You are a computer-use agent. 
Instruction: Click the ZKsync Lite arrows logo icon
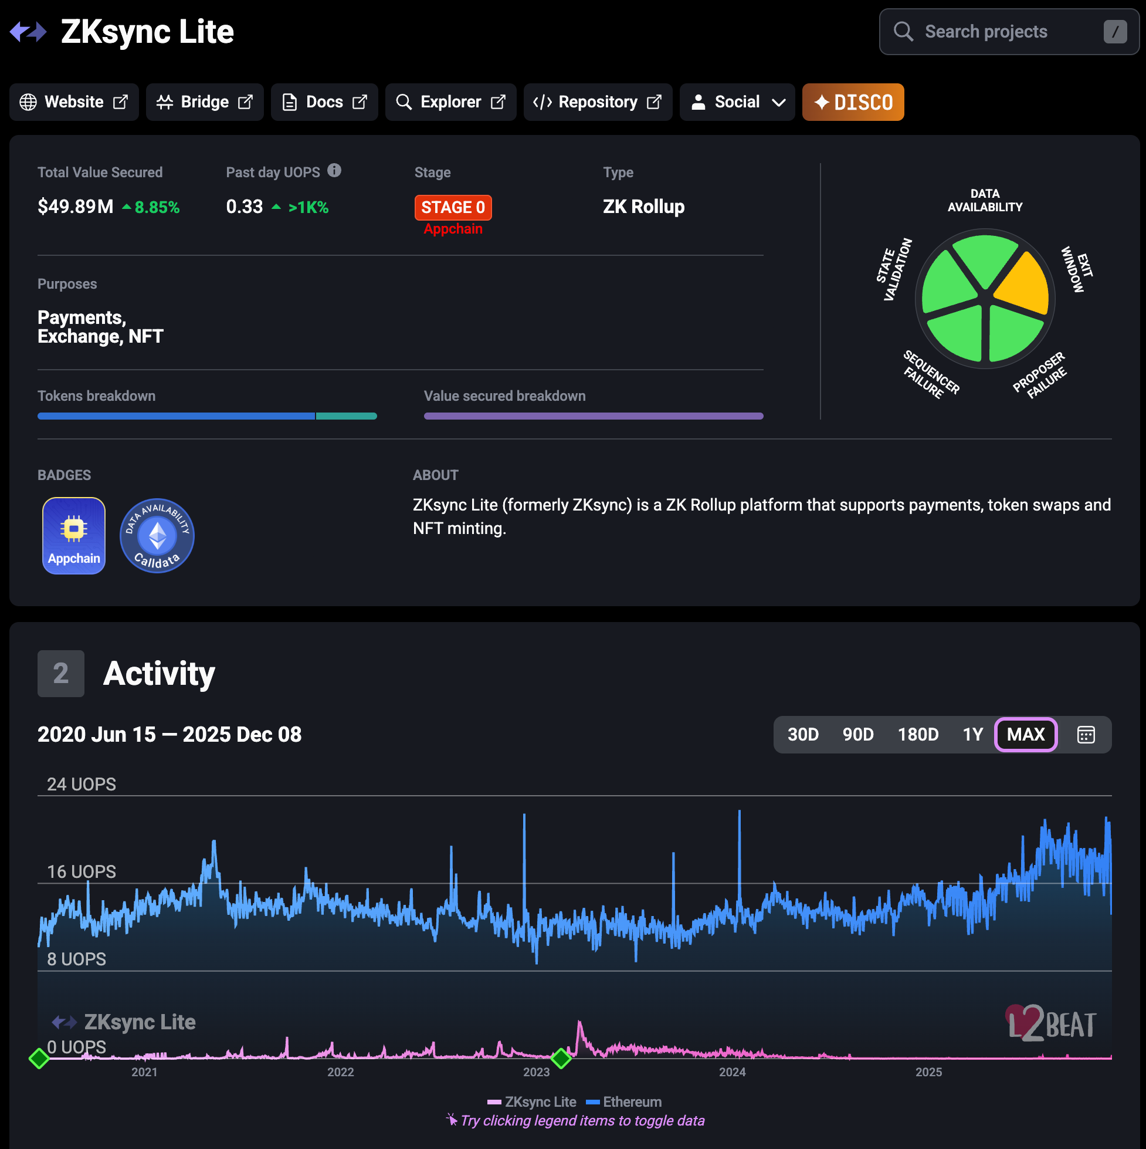pos(28,32)
